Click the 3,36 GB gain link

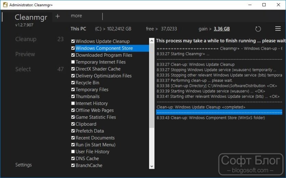pyautogui.click(x=222, y=29)
